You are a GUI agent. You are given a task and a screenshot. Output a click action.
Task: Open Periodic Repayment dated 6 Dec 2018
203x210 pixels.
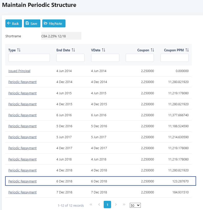tap(22, 181)
